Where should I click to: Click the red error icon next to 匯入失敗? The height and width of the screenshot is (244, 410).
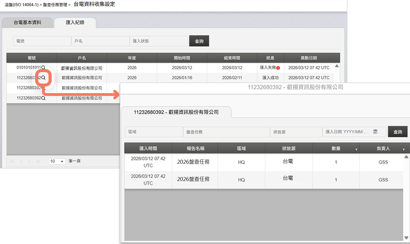tap(278, 68)
